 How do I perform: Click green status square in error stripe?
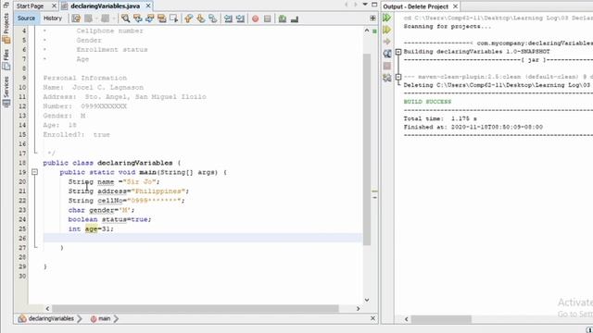coord(374,31)
